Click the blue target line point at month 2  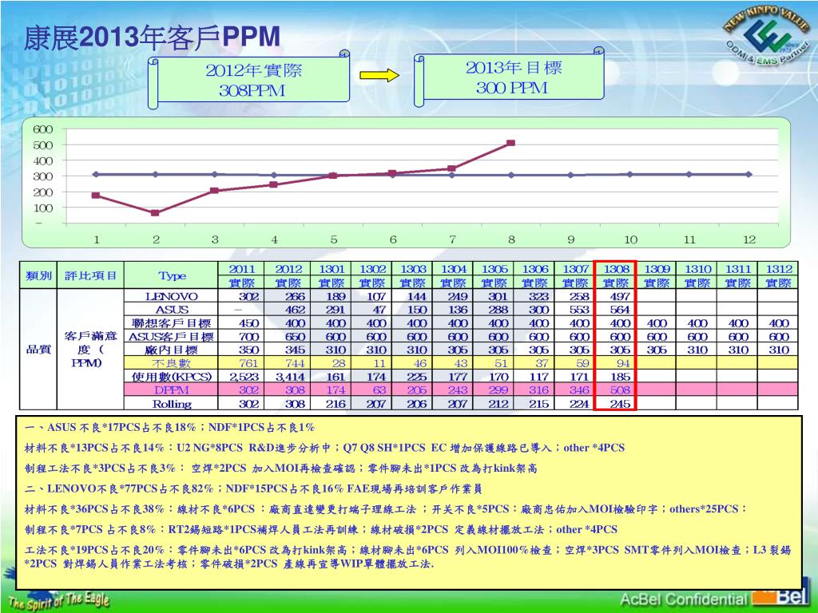[155, 174]
